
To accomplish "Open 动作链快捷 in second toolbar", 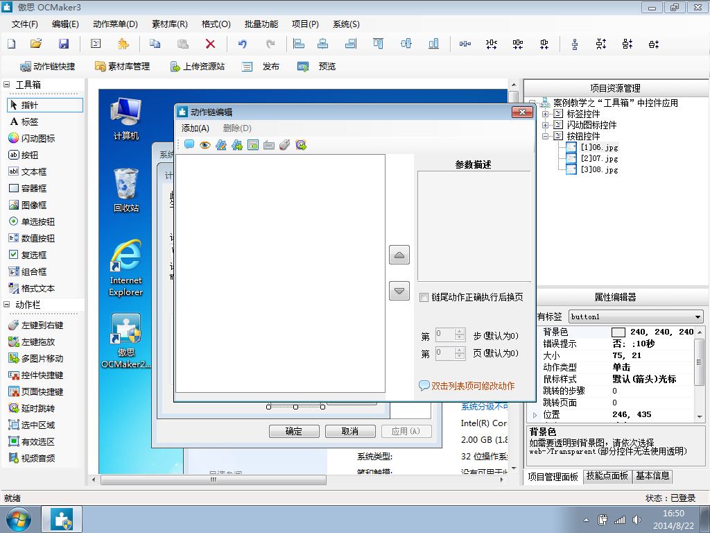I will [48, 66].
